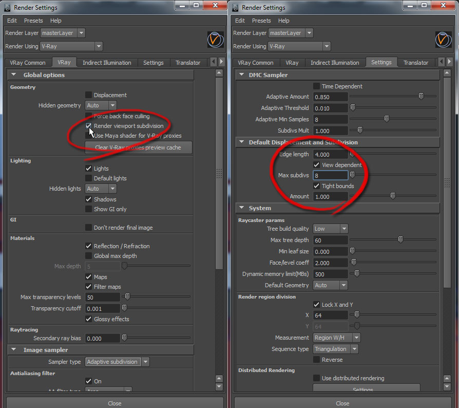Enable Global max depth checkbox

pos(88,256)
